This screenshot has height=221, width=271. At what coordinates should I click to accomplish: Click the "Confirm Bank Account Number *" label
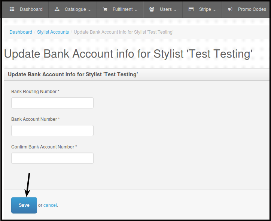(x=44, y=147)
